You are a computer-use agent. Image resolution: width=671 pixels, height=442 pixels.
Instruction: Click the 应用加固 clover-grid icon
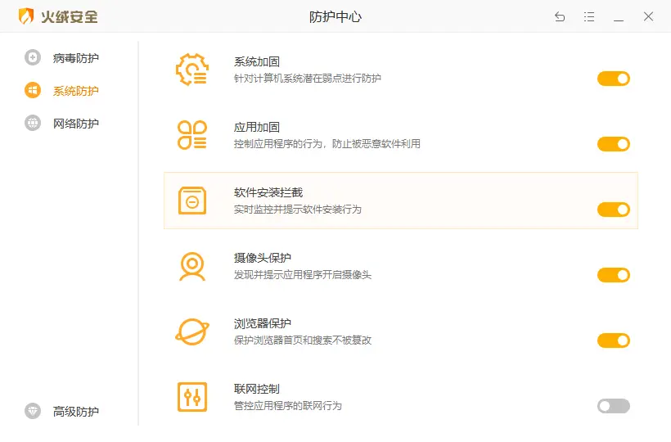coord(192,135)
